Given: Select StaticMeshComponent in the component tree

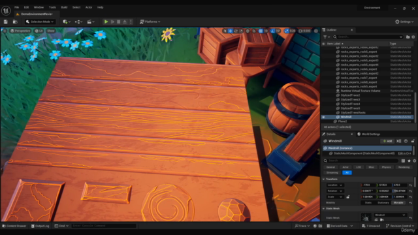Looking at the screenshot, I should click(364, 153).
